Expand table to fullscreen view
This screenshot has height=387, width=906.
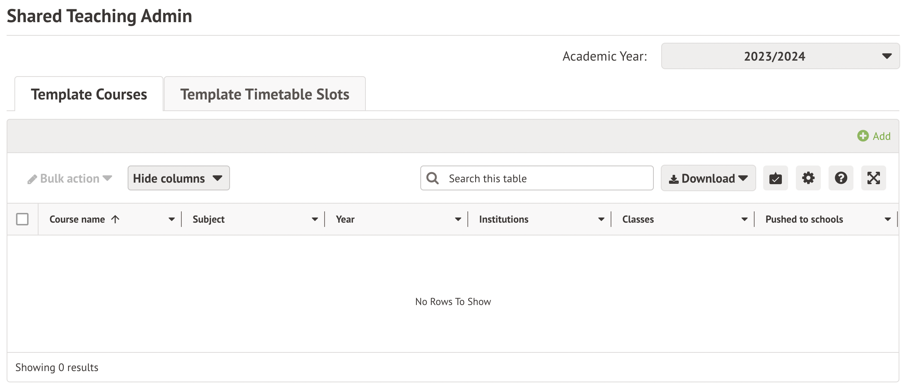(873, 178)
